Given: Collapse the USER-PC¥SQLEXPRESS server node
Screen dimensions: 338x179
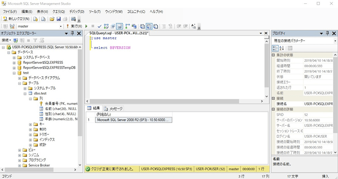Looking at the screenshot, I should 3,47.
